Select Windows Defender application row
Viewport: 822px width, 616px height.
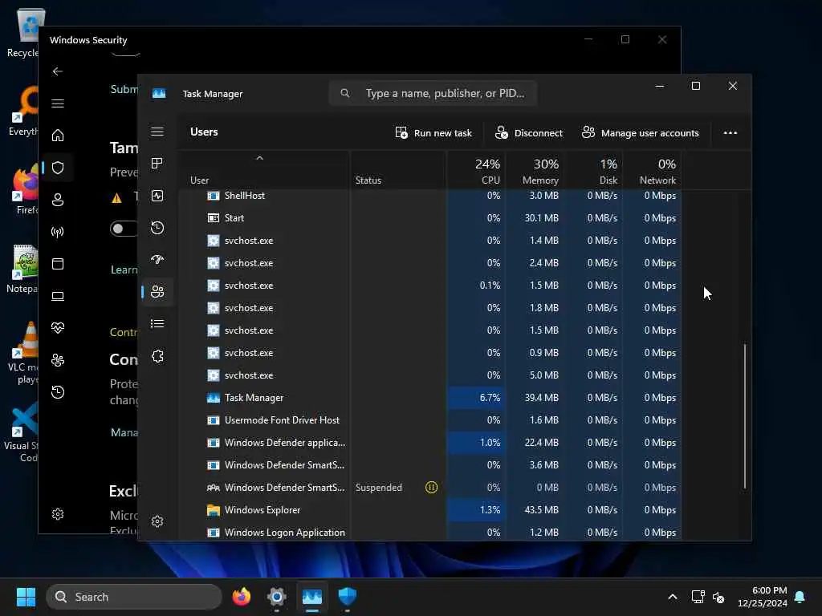(430, 443)
